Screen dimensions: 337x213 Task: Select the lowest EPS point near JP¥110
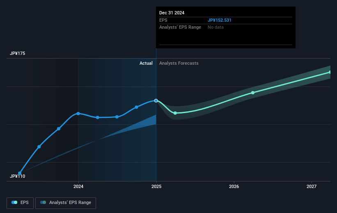(x=20, y=173)
